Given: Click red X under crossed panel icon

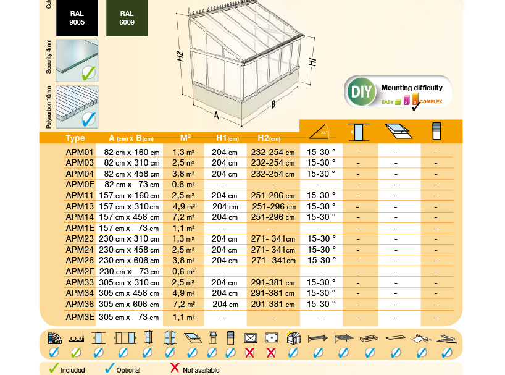Looking at the screenshot, I should (250, 352).
